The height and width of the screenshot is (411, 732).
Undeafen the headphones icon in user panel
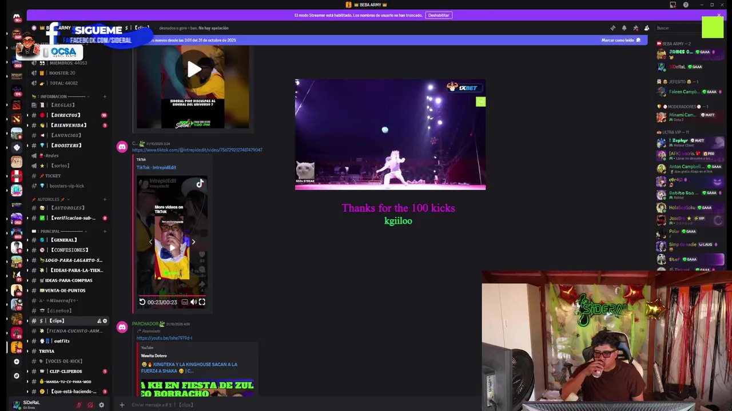(x=90, y=405)
